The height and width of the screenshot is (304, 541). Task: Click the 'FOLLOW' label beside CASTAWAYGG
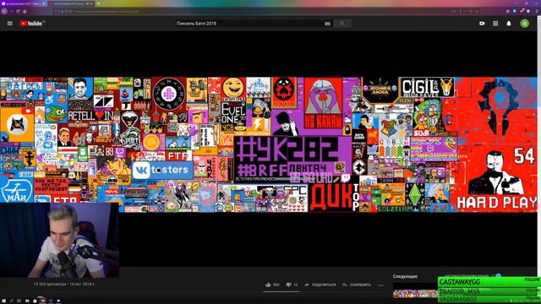[x=532, y=280]
